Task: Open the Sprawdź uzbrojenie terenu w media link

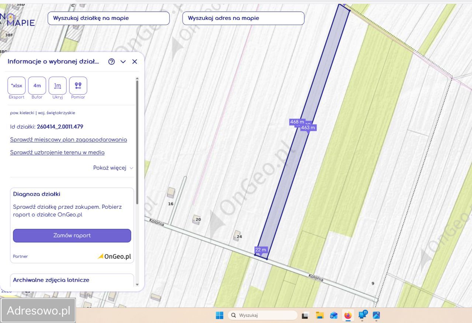Action: [57, 152]
